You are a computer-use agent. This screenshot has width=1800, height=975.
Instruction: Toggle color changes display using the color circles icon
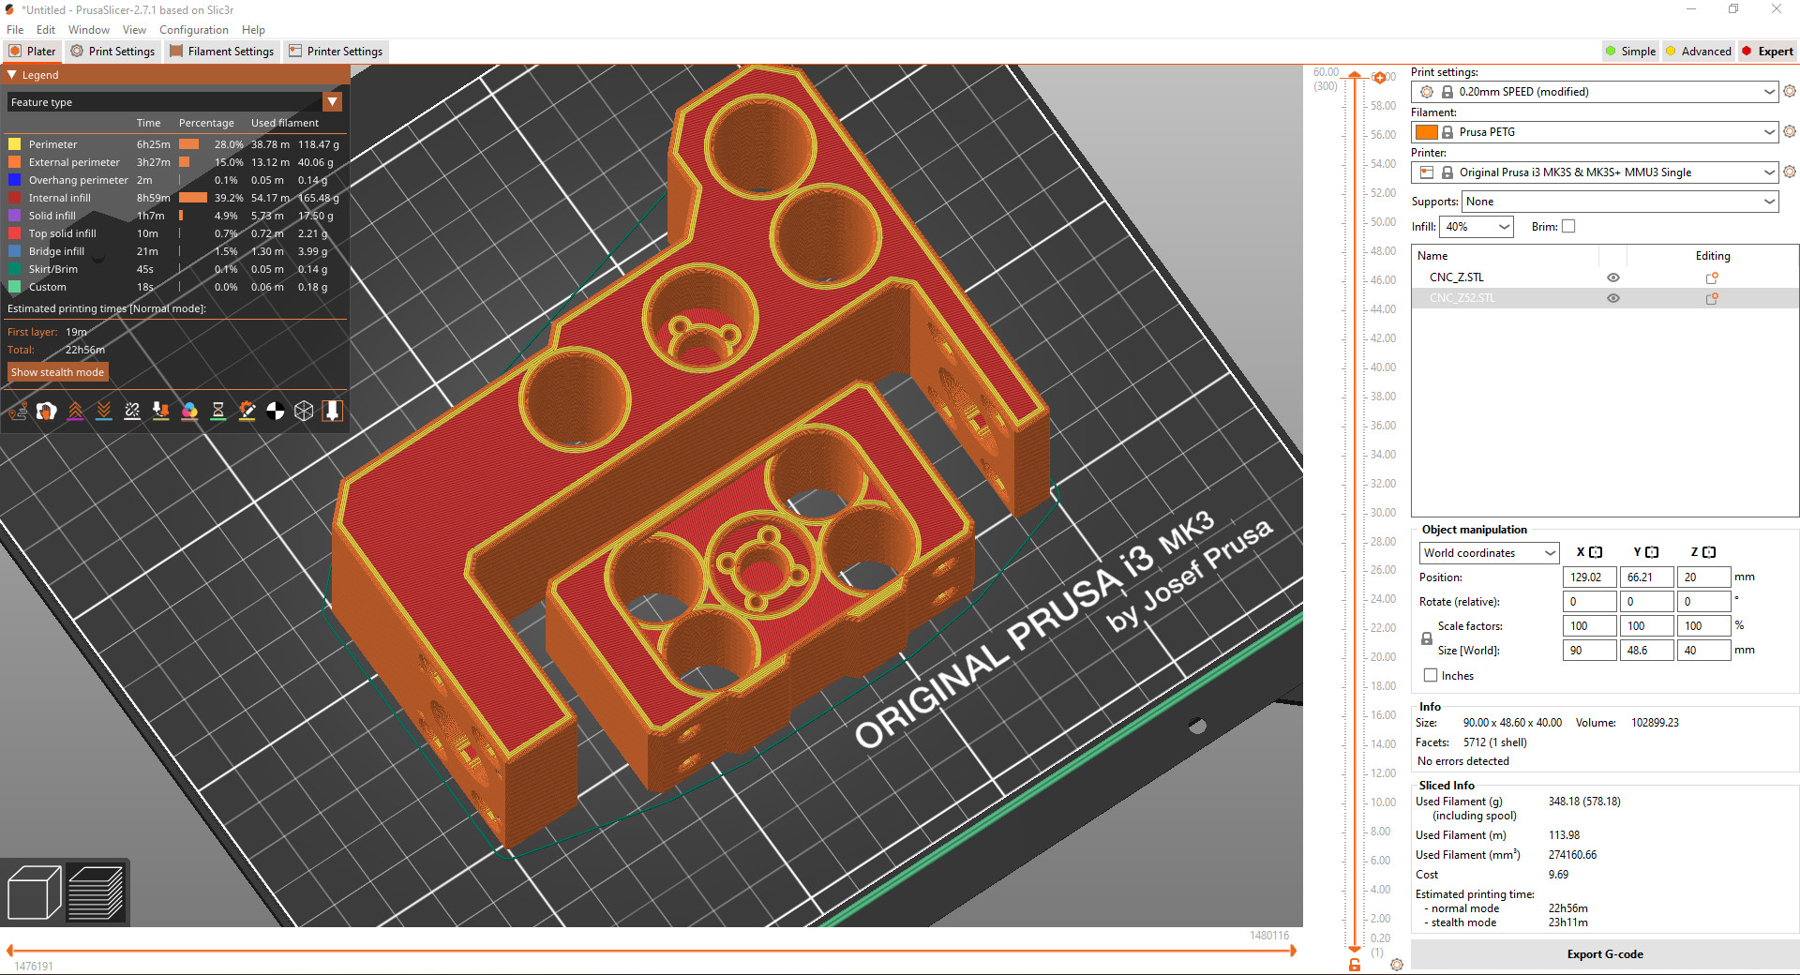[189, 411]
